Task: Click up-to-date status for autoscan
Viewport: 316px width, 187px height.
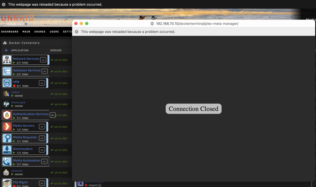Action: coord(59,172)
